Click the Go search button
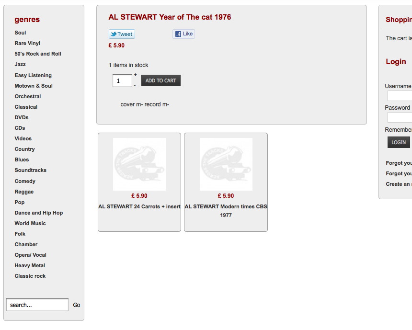The width and height of the screenshot is (412, 330). (x=77, y=305)
